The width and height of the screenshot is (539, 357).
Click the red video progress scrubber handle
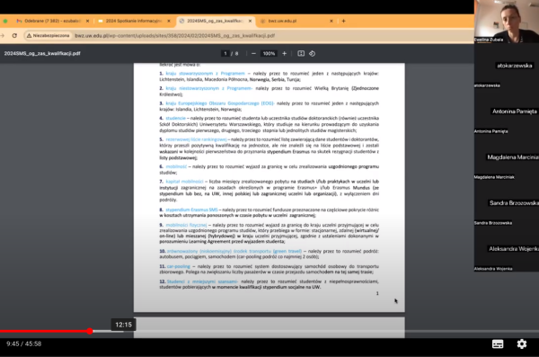point(90,331)
